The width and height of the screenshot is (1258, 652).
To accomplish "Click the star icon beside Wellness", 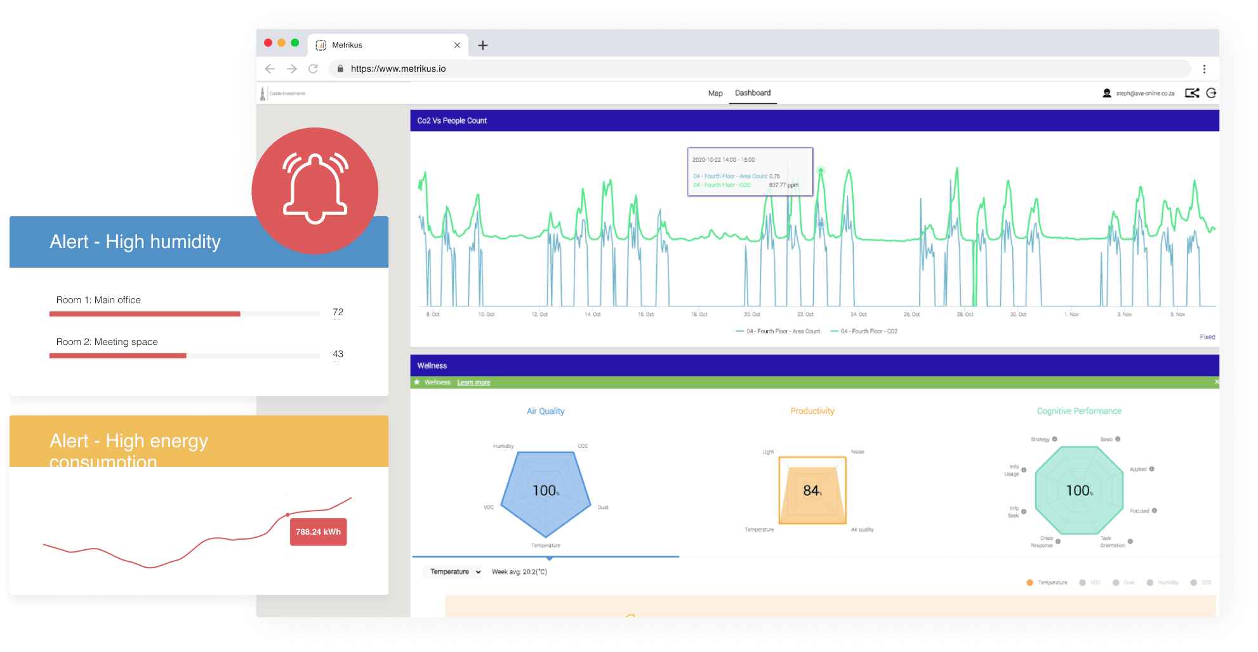I will tap(417, 382).
